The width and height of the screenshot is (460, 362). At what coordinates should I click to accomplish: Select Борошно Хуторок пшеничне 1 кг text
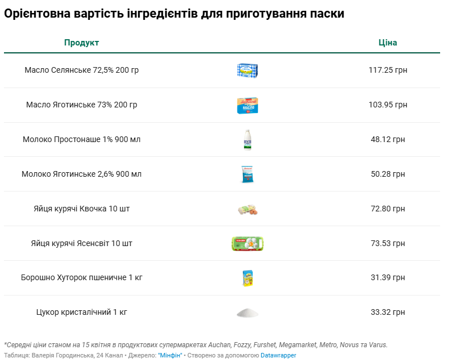pyautogui.click(x=81, y=278)
